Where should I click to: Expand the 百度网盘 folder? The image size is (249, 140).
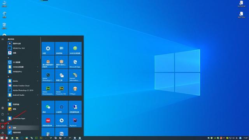coord(23,104)
